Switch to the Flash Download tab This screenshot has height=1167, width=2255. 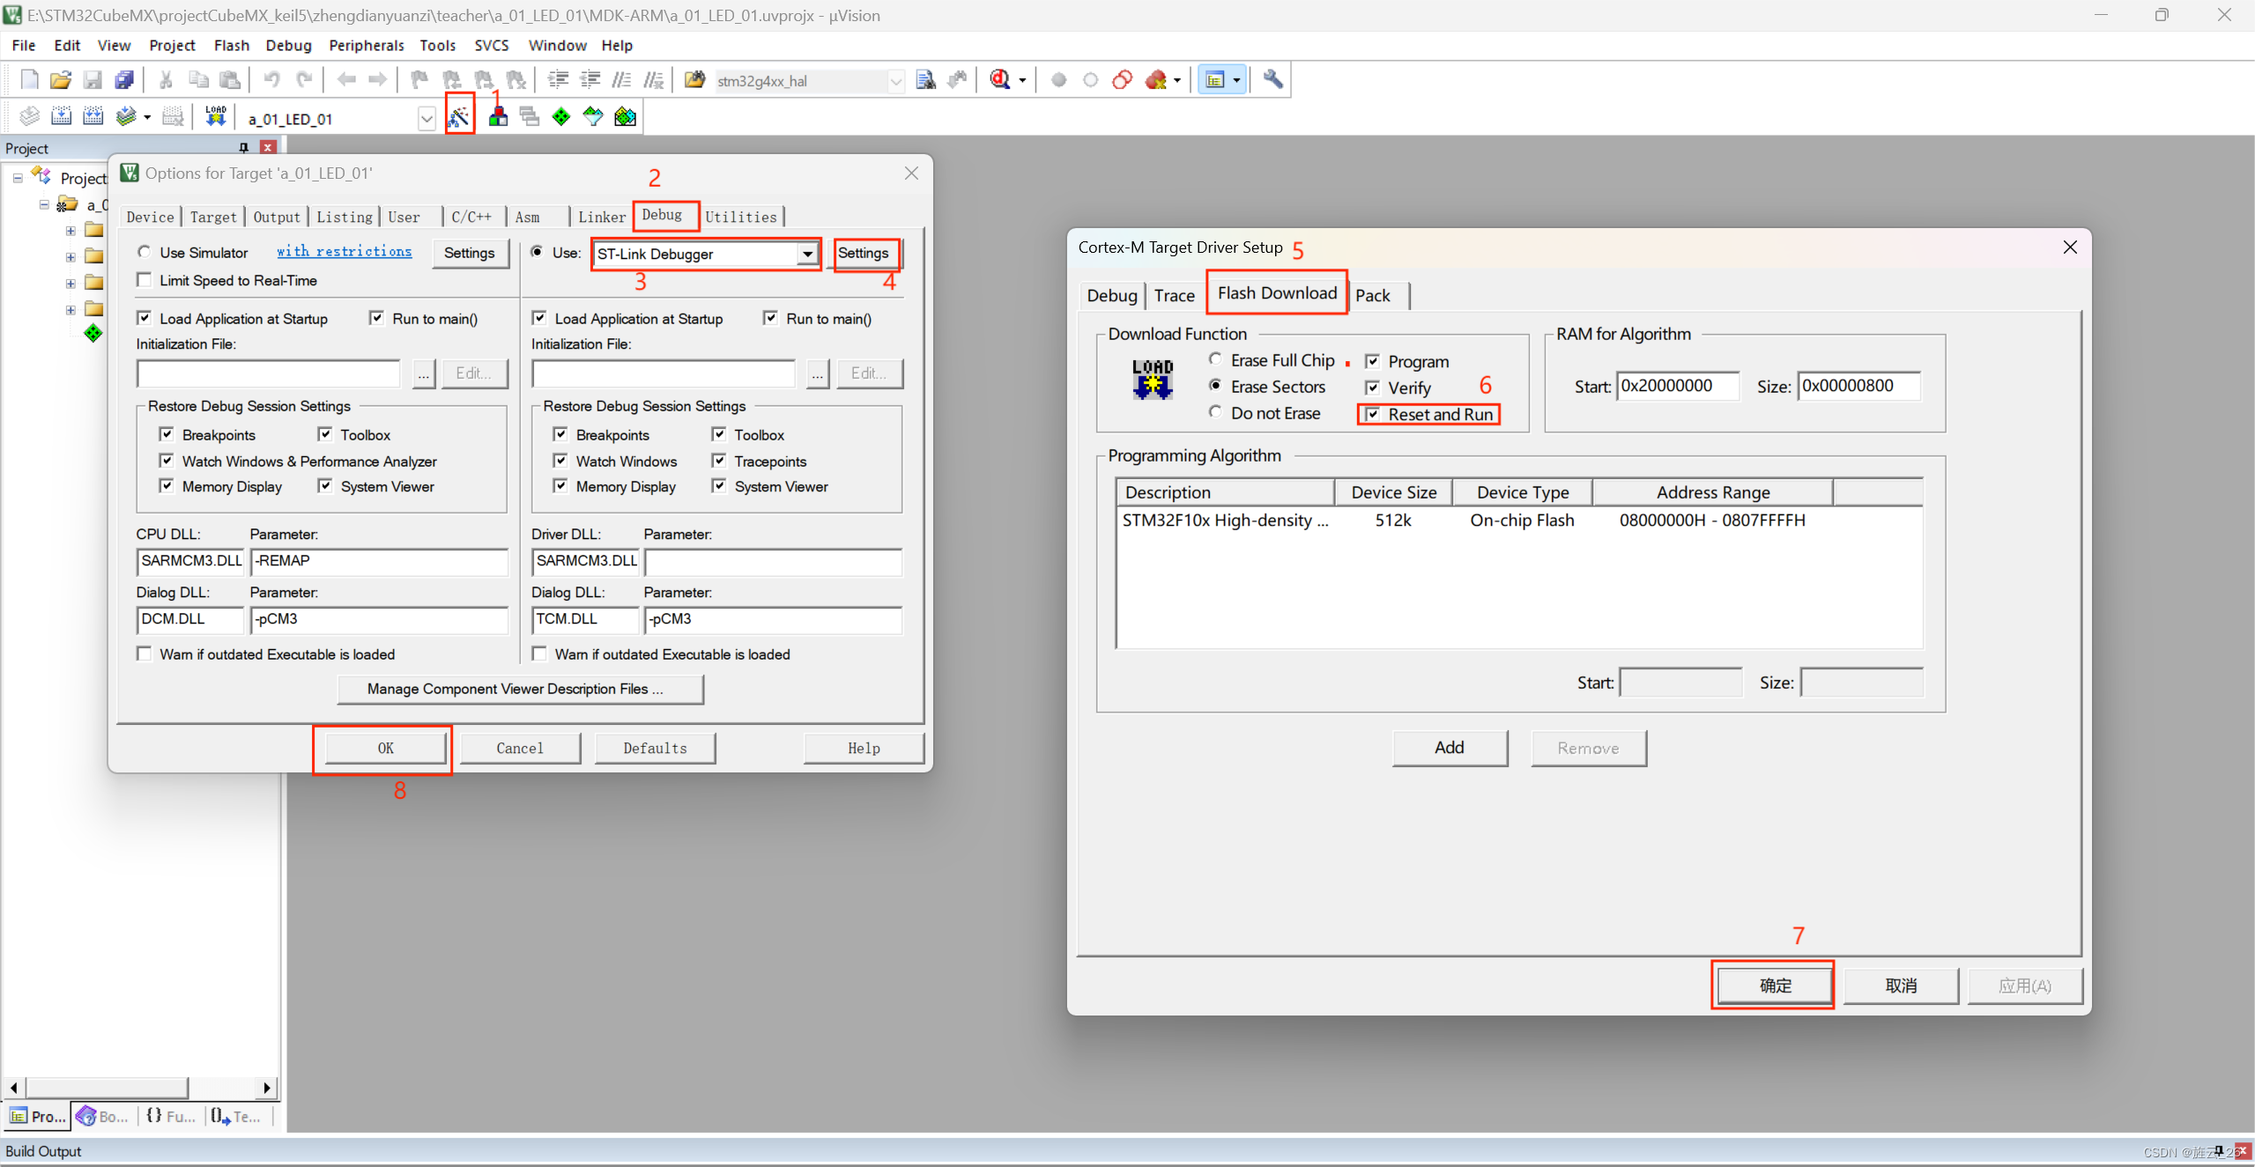[x=1276, y=293]
